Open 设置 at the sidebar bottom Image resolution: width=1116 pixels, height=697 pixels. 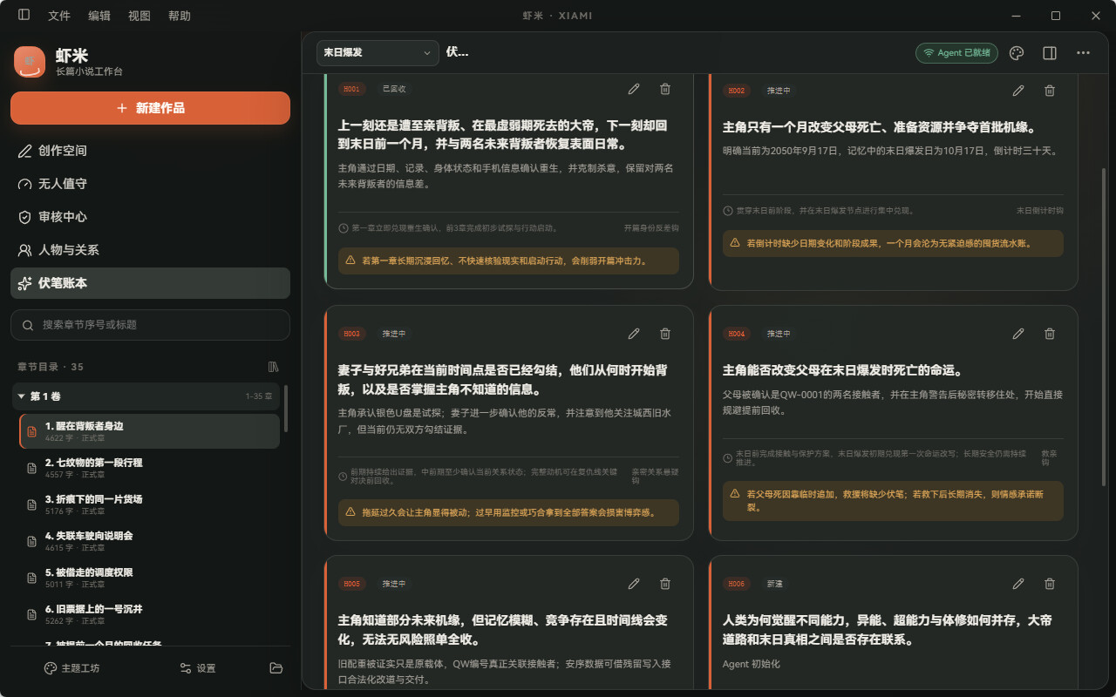click(x=198, y=668)
